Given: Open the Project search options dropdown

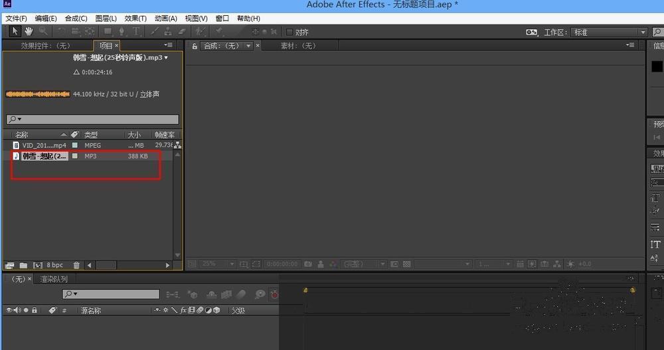Looking at the screenshot, I should tap(15, 119).
